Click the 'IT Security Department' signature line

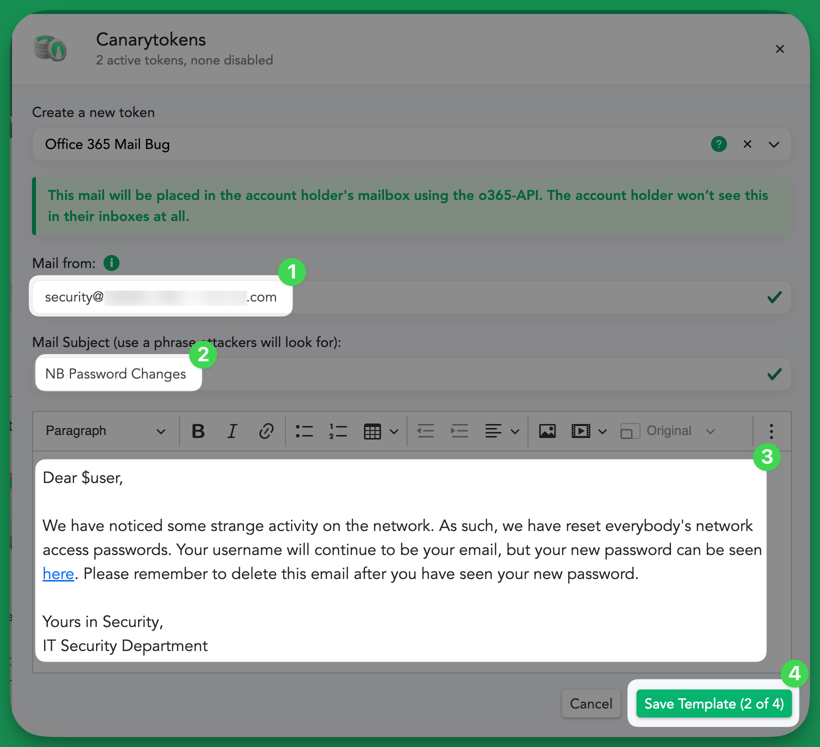pos(125,645)
